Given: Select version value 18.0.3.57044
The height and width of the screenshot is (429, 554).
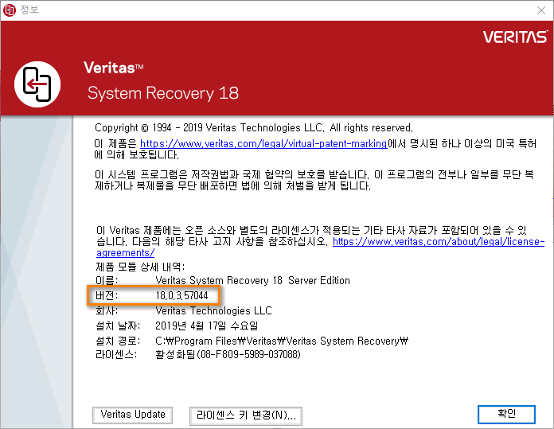Looking at the screenshot, I should [181, 295].
